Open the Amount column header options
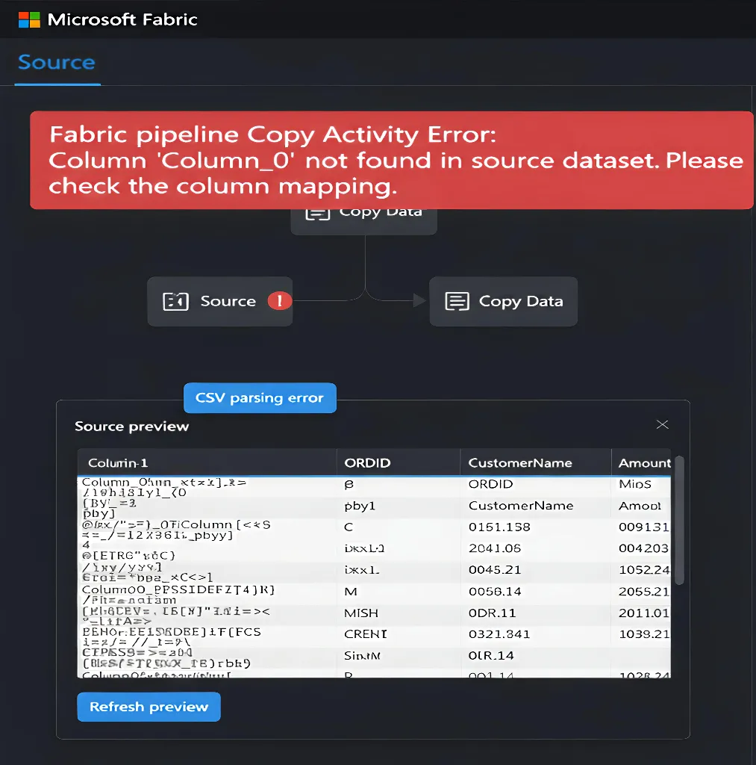The image size is (756, 765). click(643, 462)
